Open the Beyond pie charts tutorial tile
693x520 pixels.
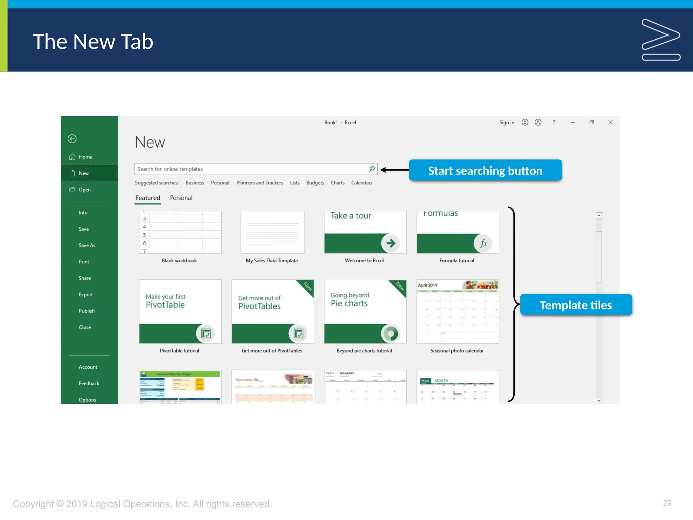(x=365, y=317)
